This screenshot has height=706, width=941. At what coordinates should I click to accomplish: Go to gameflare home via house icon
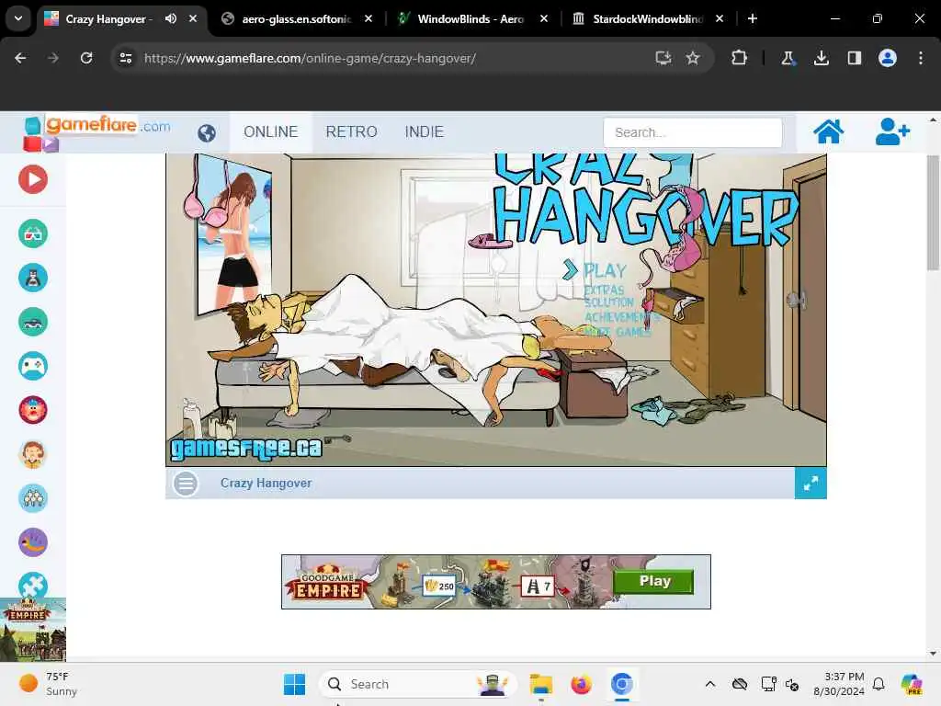click(x=828, y=131)
